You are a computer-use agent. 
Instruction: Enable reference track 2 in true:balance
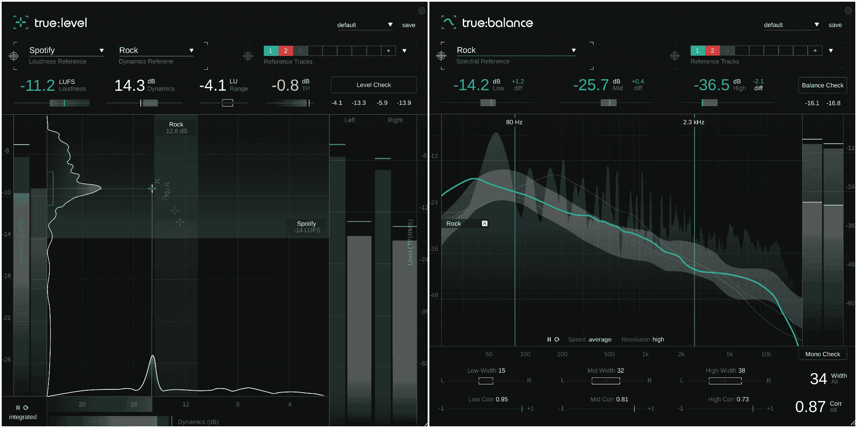[x=712, y=51]
